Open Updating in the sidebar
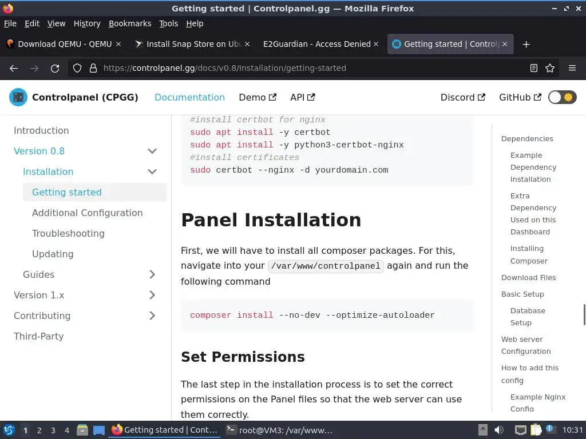The width and height of the screenshot is (586, 439). tap(53, 254)
